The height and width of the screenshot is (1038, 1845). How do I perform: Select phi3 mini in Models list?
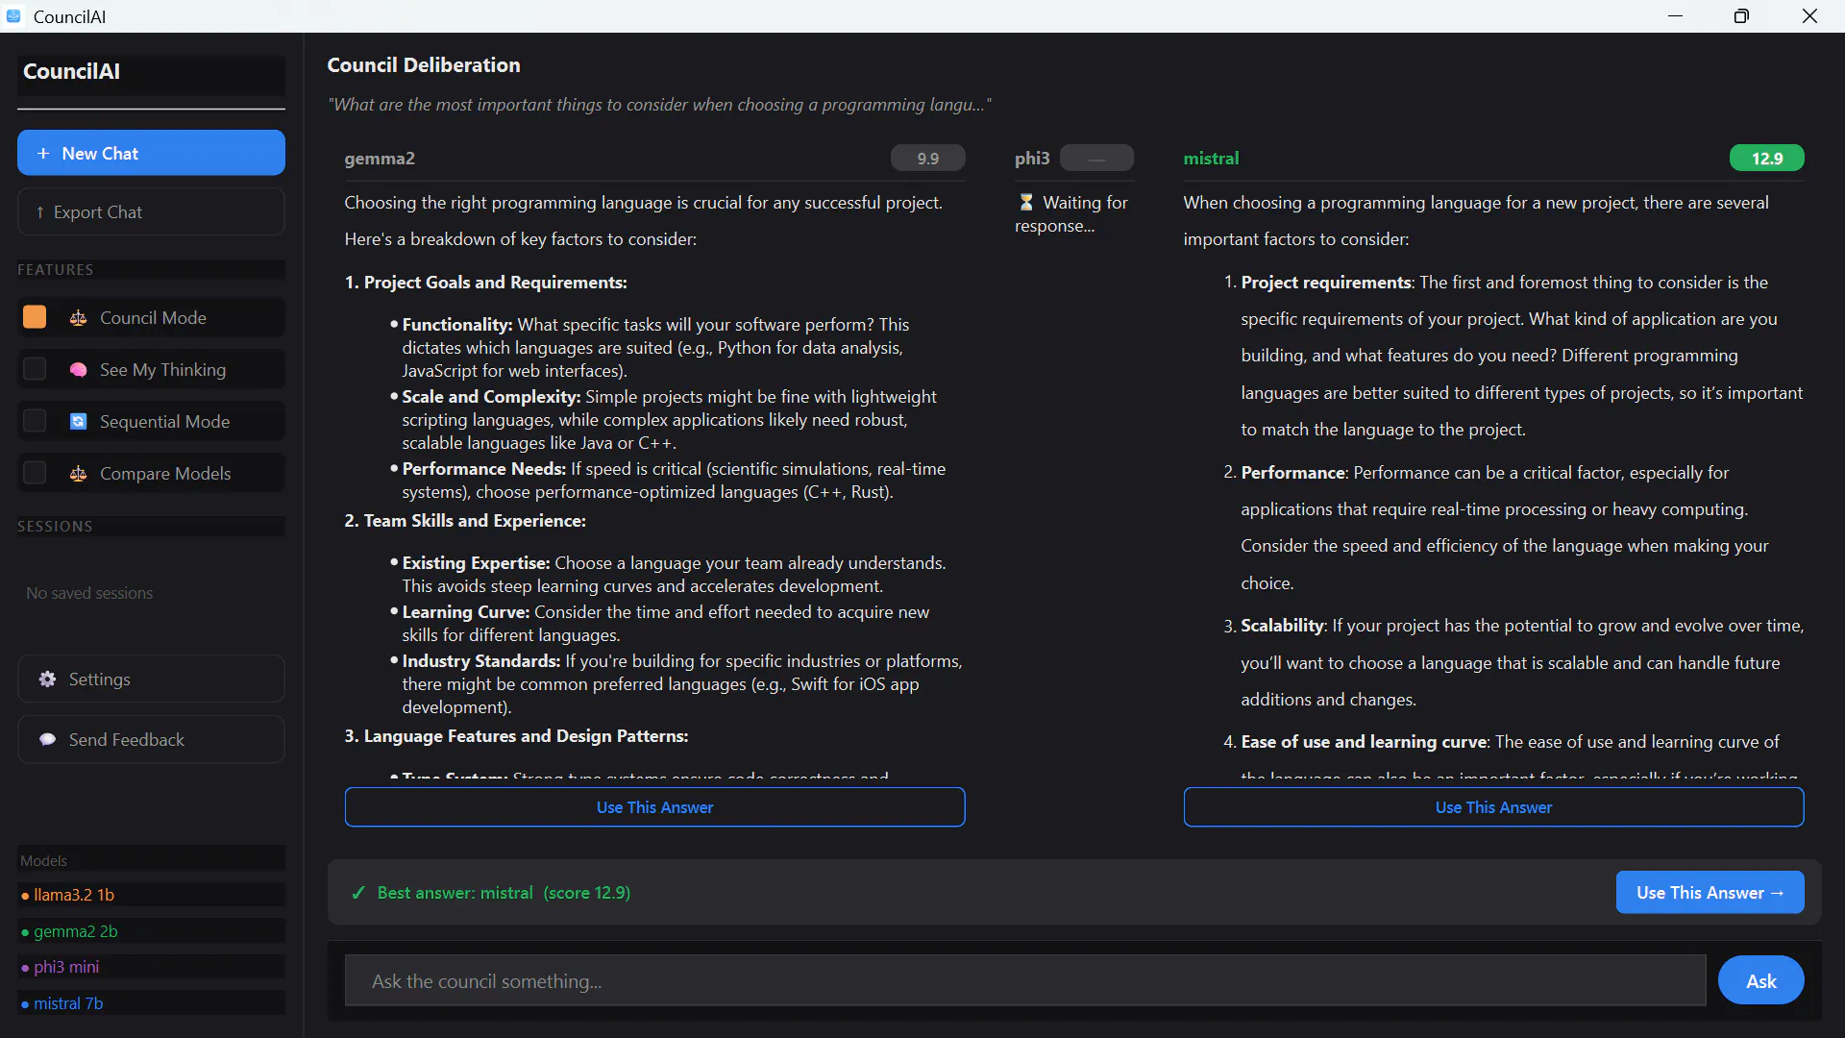click(x=151, y=967)
